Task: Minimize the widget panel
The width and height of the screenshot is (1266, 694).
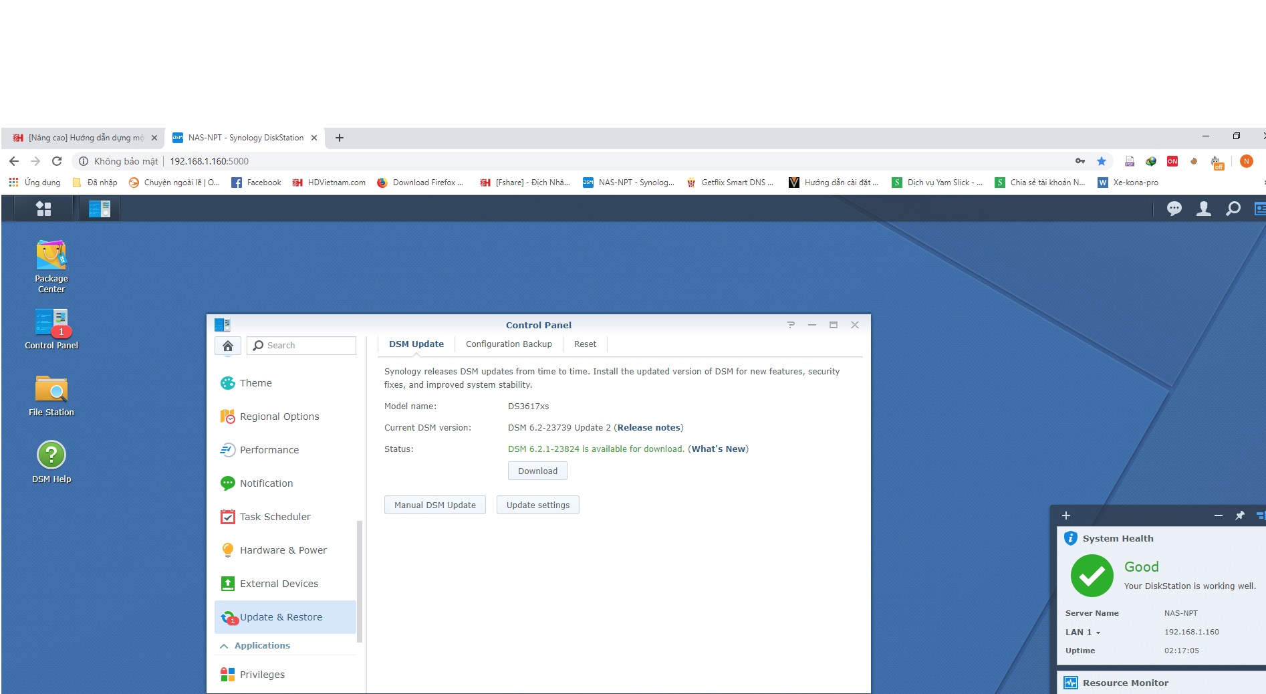Action: tap(1219, 515)
